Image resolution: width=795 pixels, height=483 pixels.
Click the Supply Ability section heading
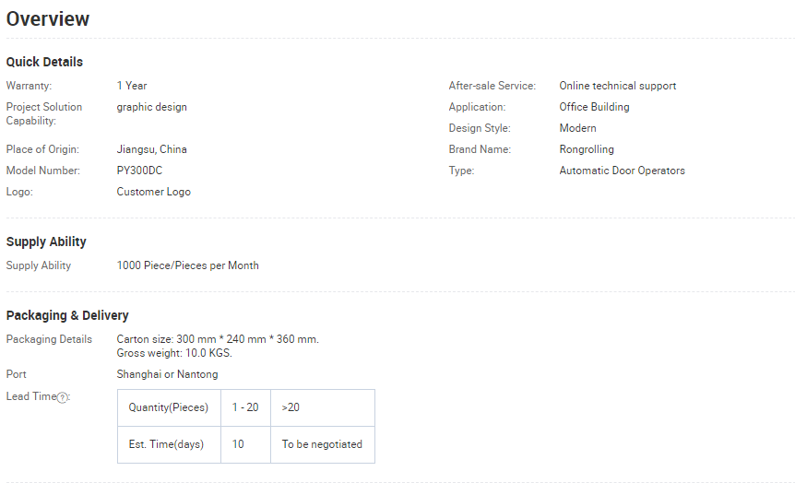(x=46, y=241)
